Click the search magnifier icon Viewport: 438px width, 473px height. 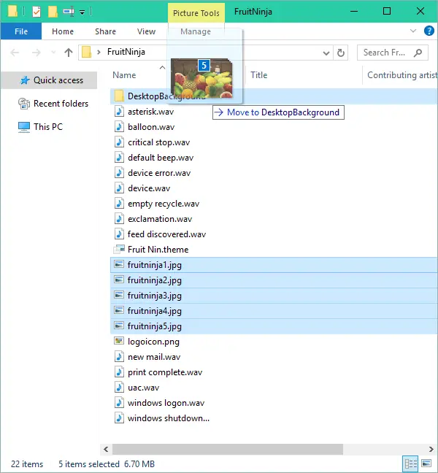point(418,53)
